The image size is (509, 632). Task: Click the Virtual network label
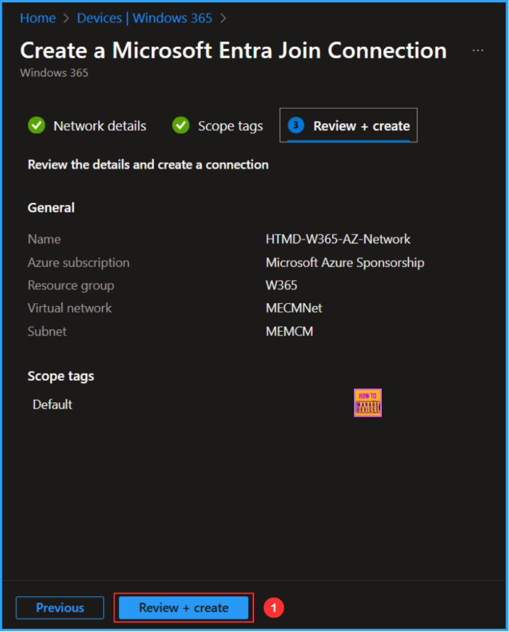pyautogui.click(x=70, y=309)
